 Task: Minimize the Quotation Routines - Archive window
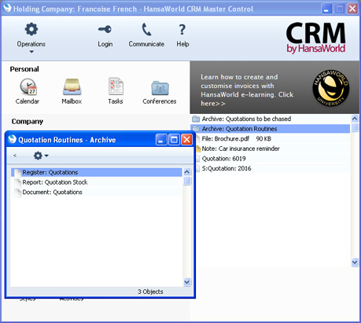pos(161,140)
